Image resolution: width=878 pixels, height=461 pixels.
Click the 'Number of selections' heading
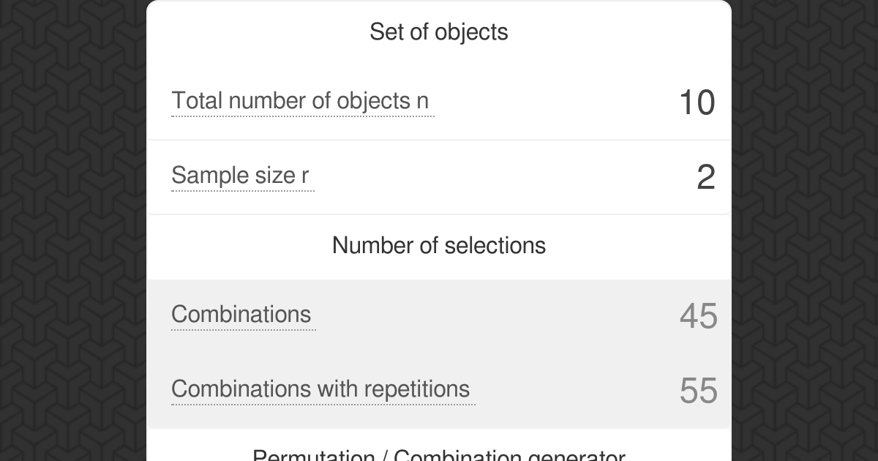439,245
